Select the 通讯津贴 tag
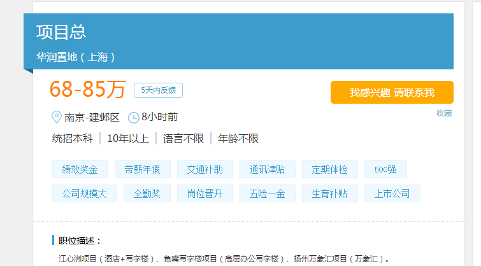Screen dimensions: 481x266 [267, 169]
